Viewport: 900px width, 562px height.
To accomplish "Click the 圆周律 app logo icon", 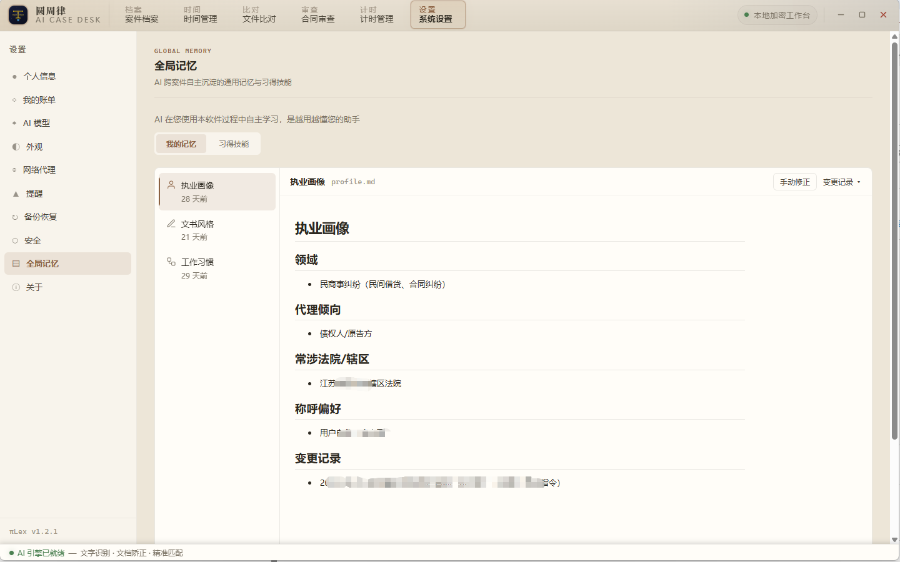I will (18, 14).
